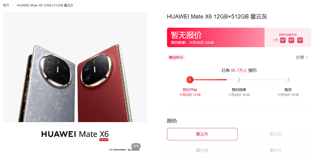Click the 1/1 image counter badge

coord(136,146)
